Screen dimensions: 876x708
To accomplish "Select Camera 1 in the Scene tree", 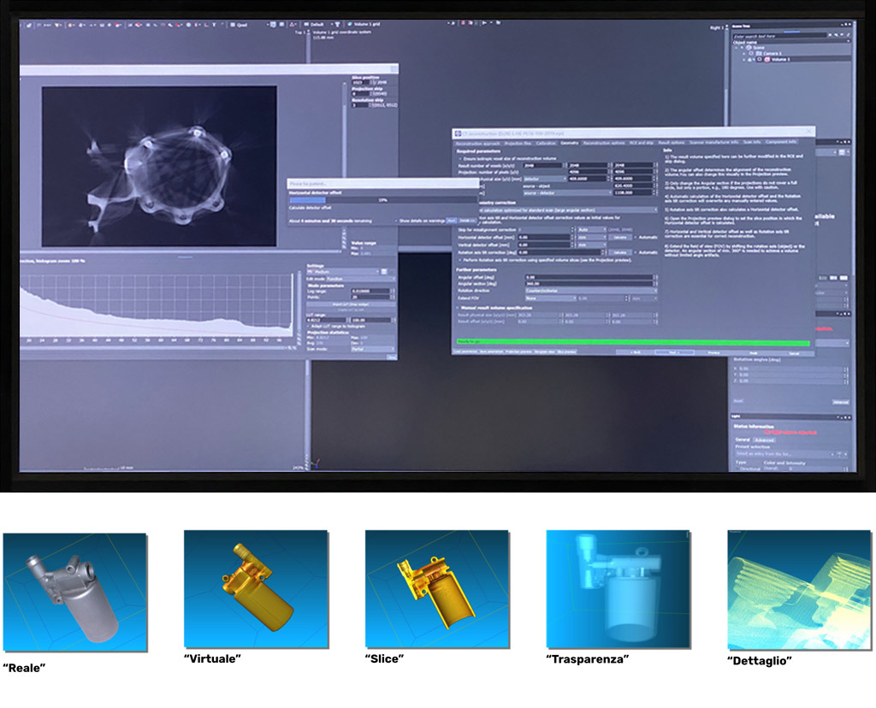I will point(772,54).
